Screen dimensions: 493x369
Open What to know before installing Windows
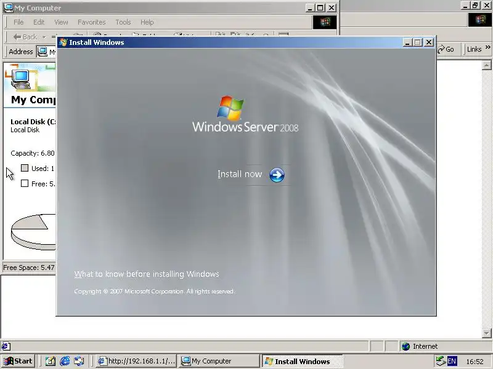[x=147, y=274]
